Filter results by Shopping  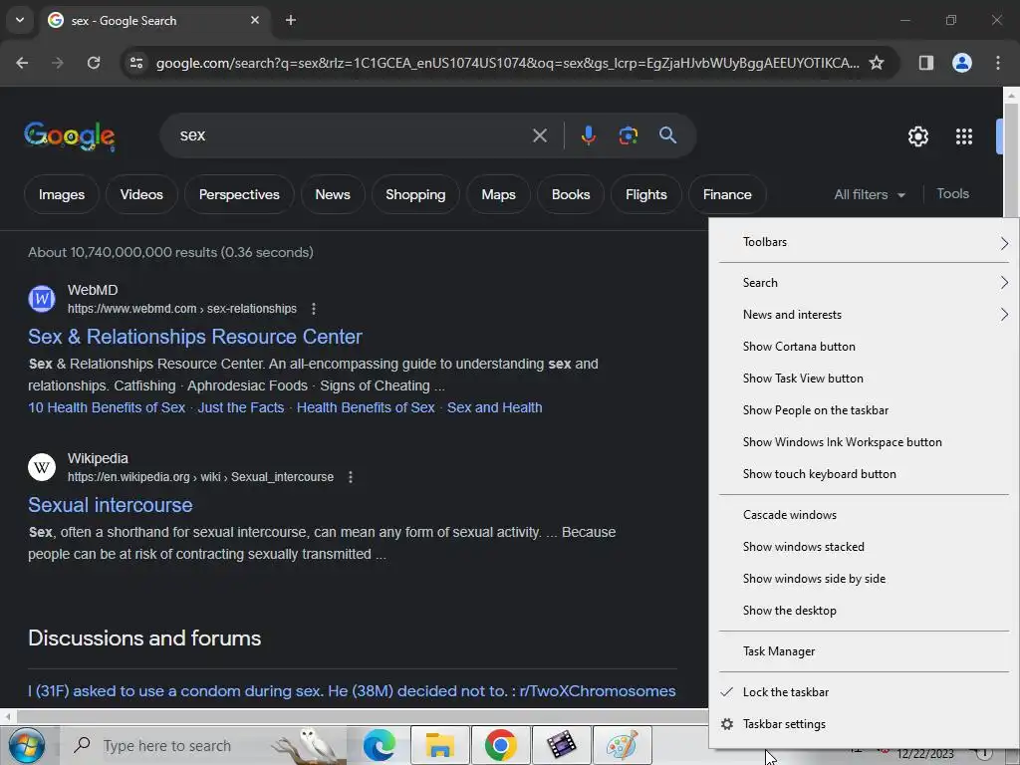point(415,194)
